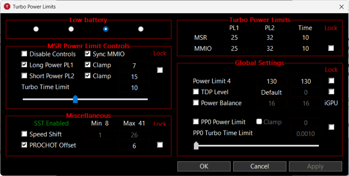Click the Speed Shift Min field showing 1

(x=100, y=135)
